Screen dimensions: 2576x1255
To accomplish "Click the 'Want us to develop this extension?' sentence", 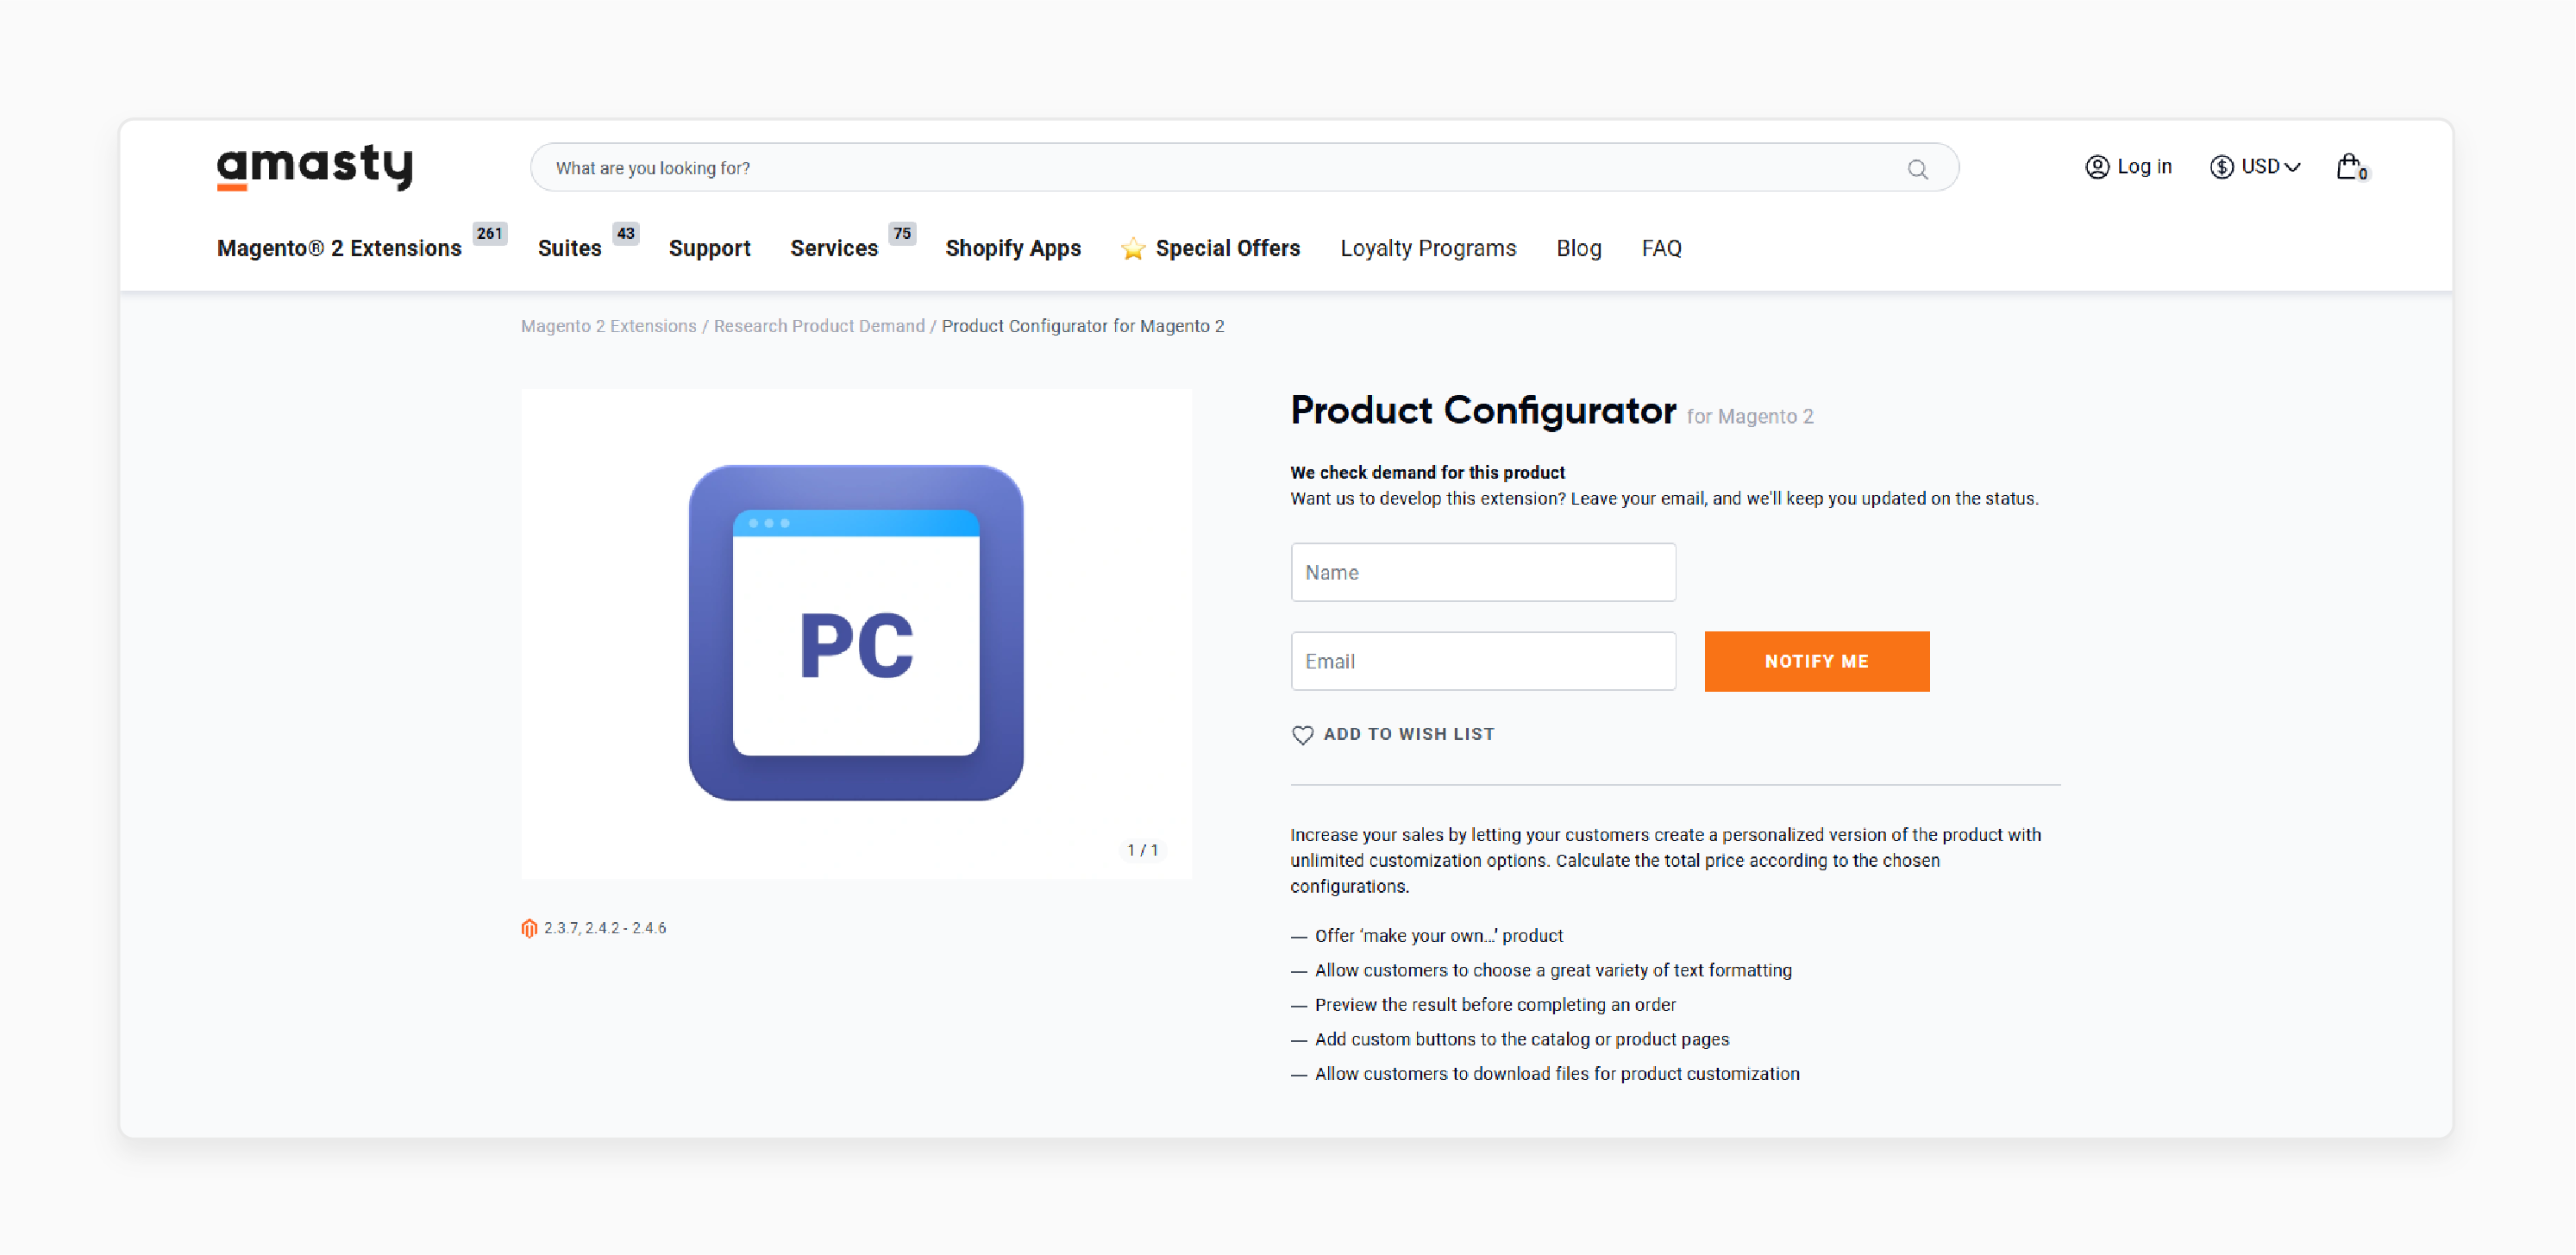I will [1664, 498].
